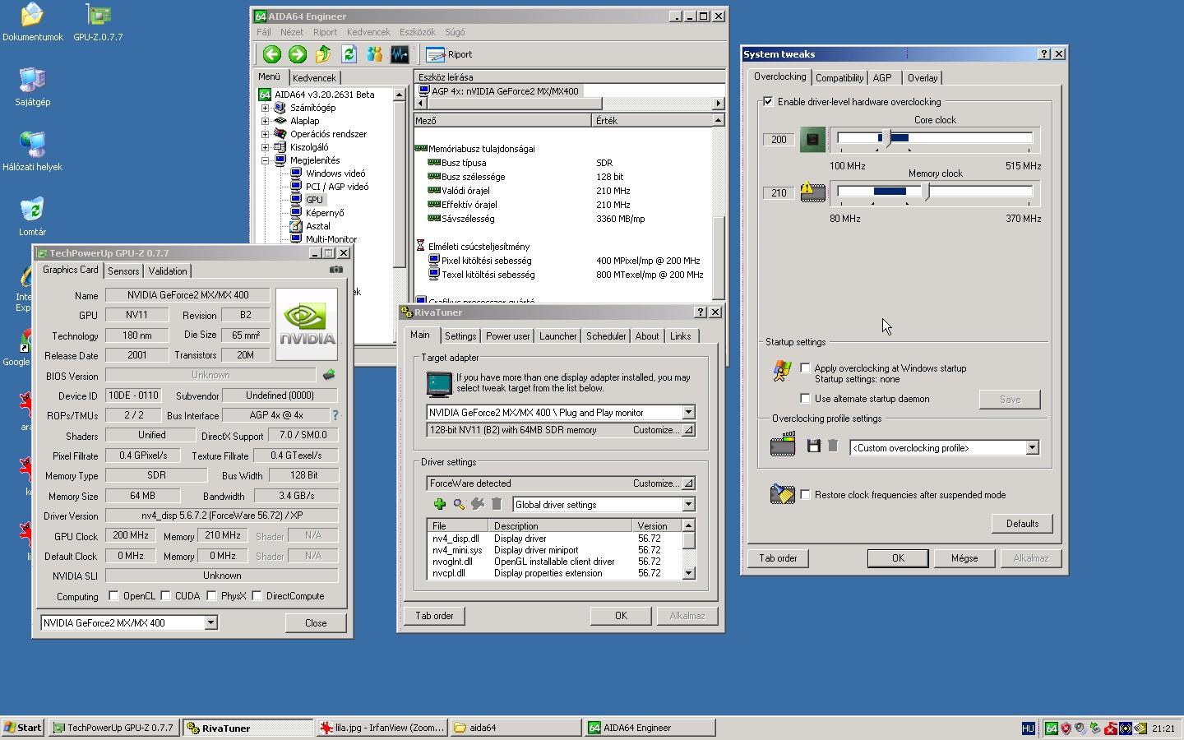Click Close button in GPU-Z
The height and width of the screenshot is (740, 1184).
click(316, 623)
